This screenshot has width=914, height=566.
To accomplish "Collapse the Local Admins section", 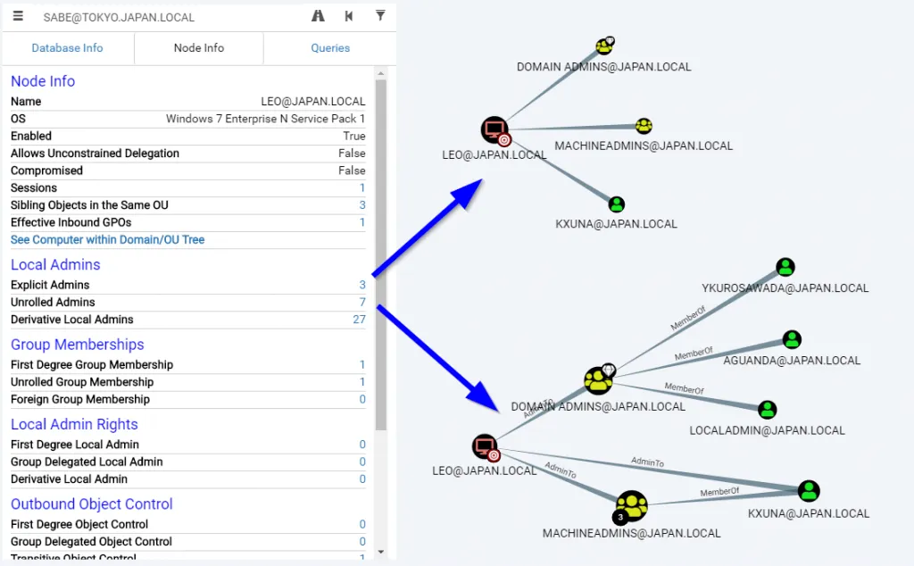I will [55, 264].
